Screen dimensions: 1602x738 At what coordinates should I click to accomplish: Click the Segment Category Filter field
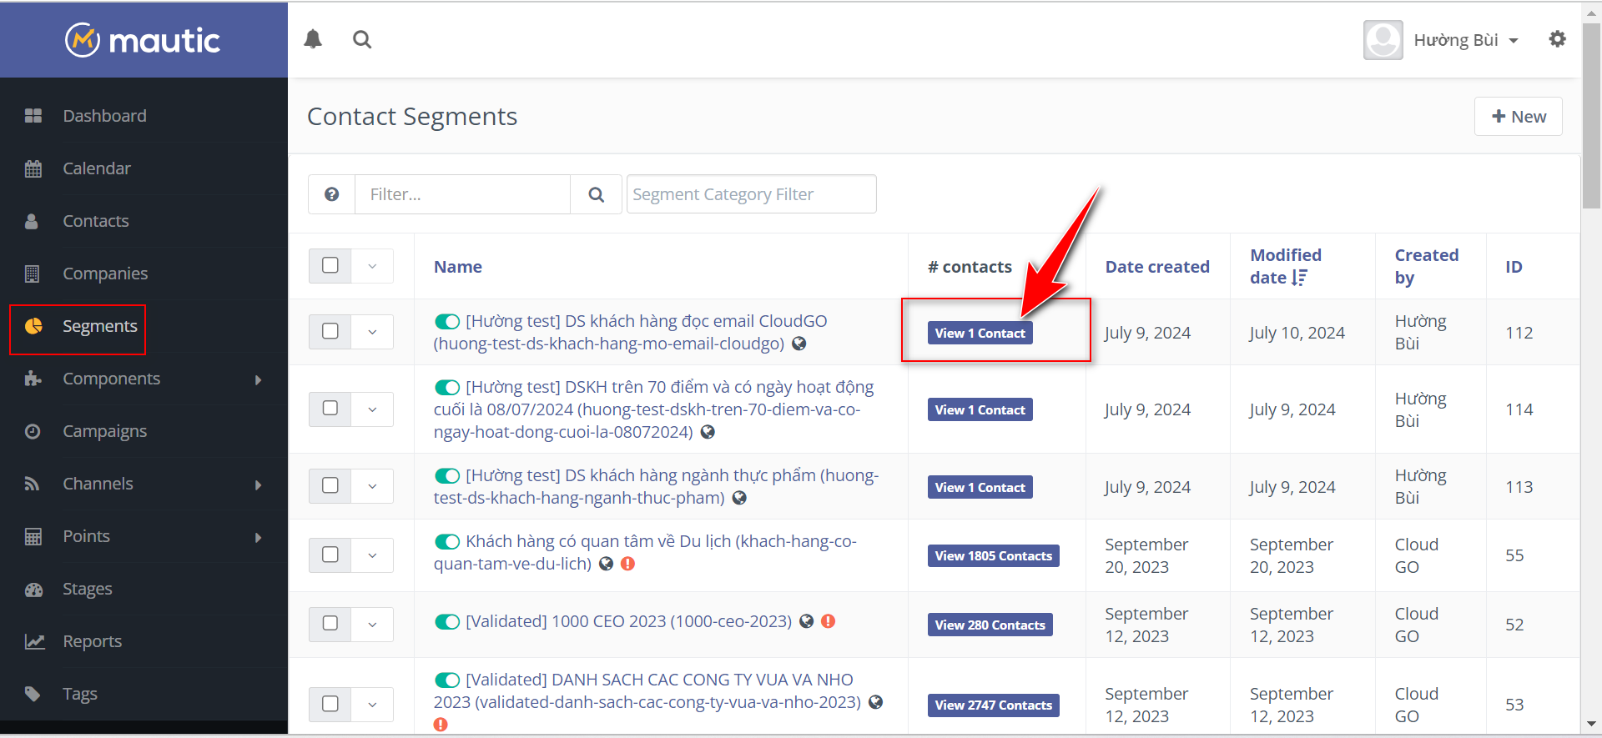(751, 194)
